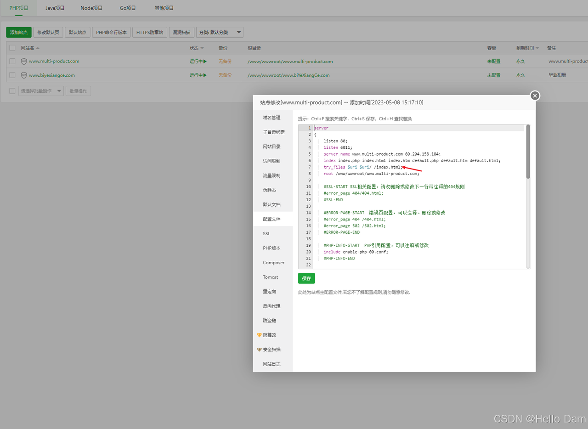The image size is (588, 429).
Task: Close the site modification dialog
Action: pyautogui.click(x=535, y=96)
